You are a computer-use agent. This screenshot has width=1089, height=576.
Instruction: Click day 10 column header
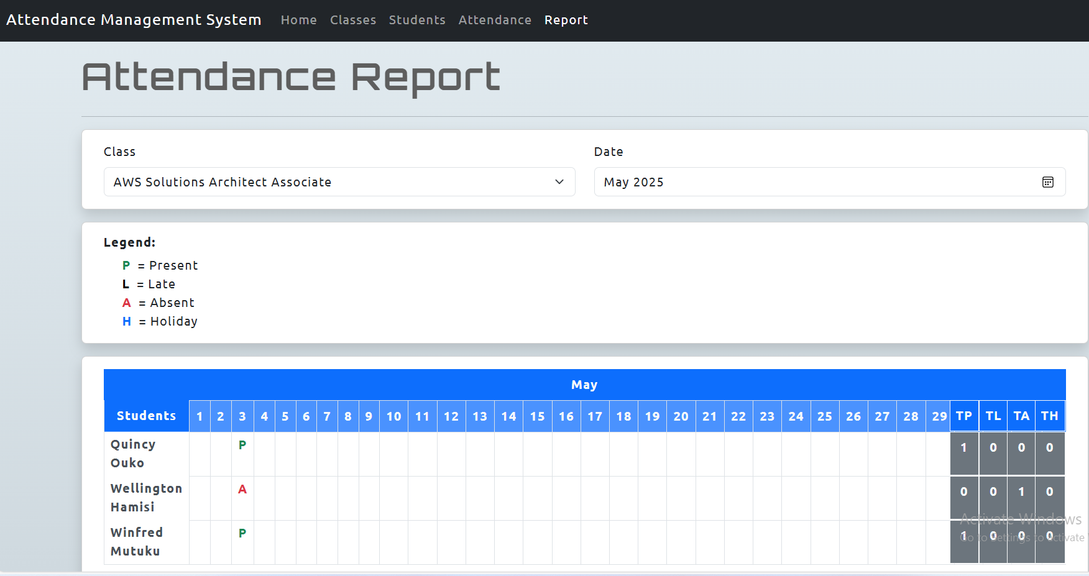coord(394,416)
